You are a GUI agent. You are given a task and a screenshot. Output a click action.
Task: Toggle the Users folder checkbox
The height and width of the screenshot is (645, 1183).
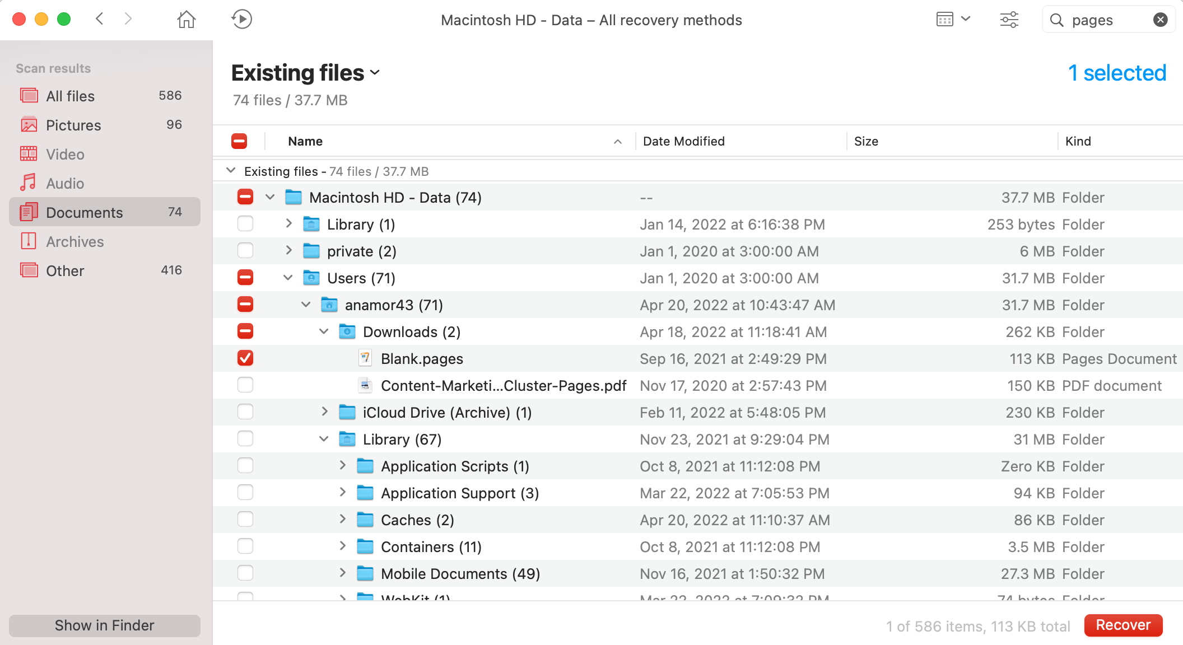(x=244, y=277)
